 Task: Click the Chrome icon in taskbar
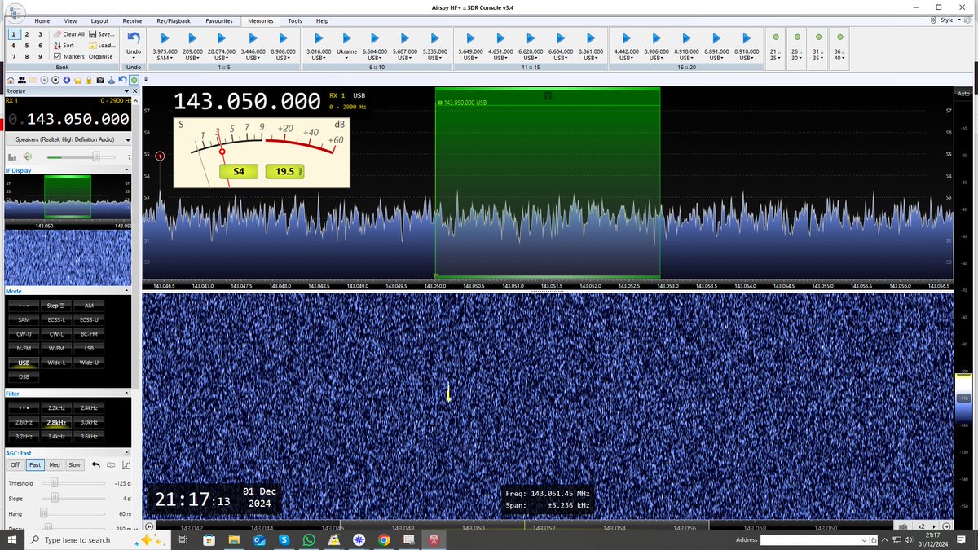383,540
